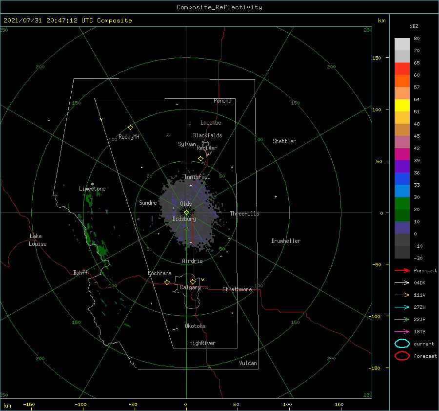Screen dimensions: 439x411
Task: Click the cyan current ellipse legend icon
Action: tap(402, 344)
